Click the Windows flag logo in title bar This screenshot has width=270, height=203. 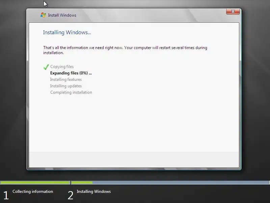[x=43, y=15]
